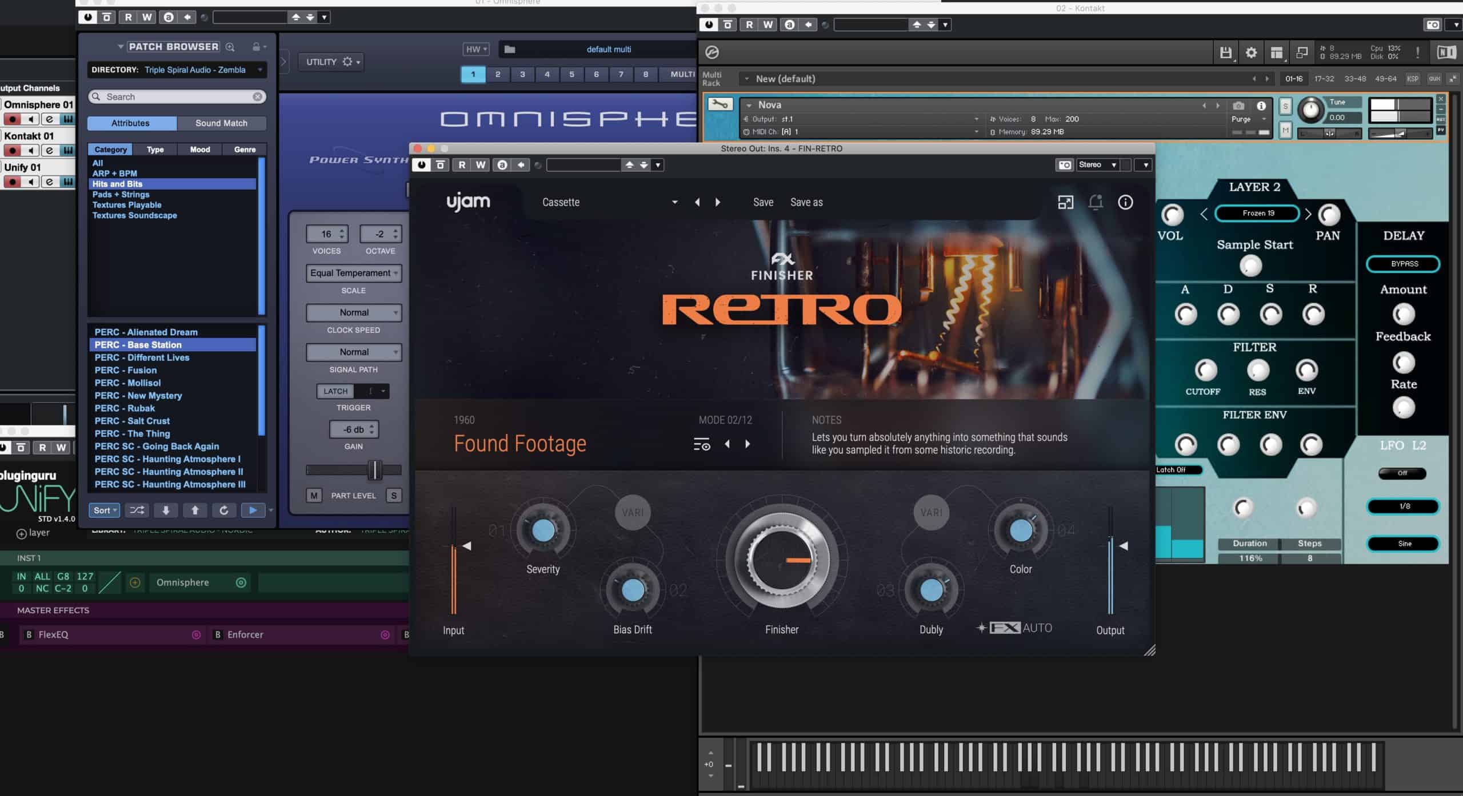Open patch browser Sort dropdown
1463x796 pixels.
104,510
